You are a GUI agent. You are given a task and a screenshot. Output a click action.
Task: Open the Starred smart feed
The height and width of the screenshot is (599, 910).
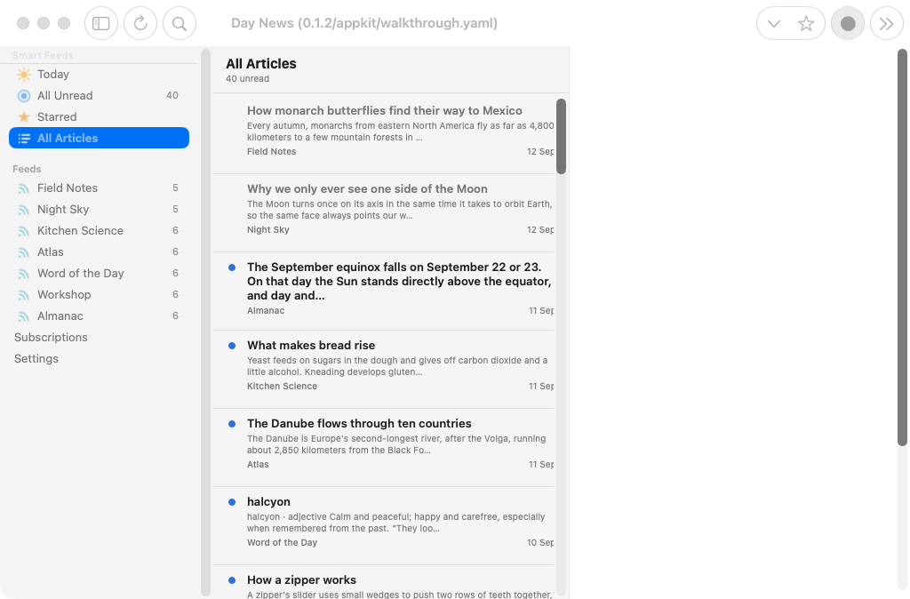(x=100, y=116)
